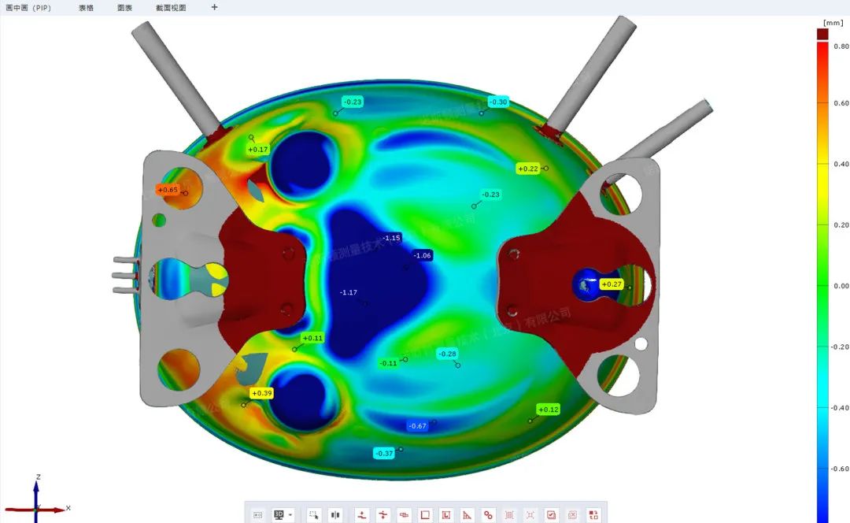
Task: Select the +0.27 yellow deviation label
Action: (x=612, y=284)
